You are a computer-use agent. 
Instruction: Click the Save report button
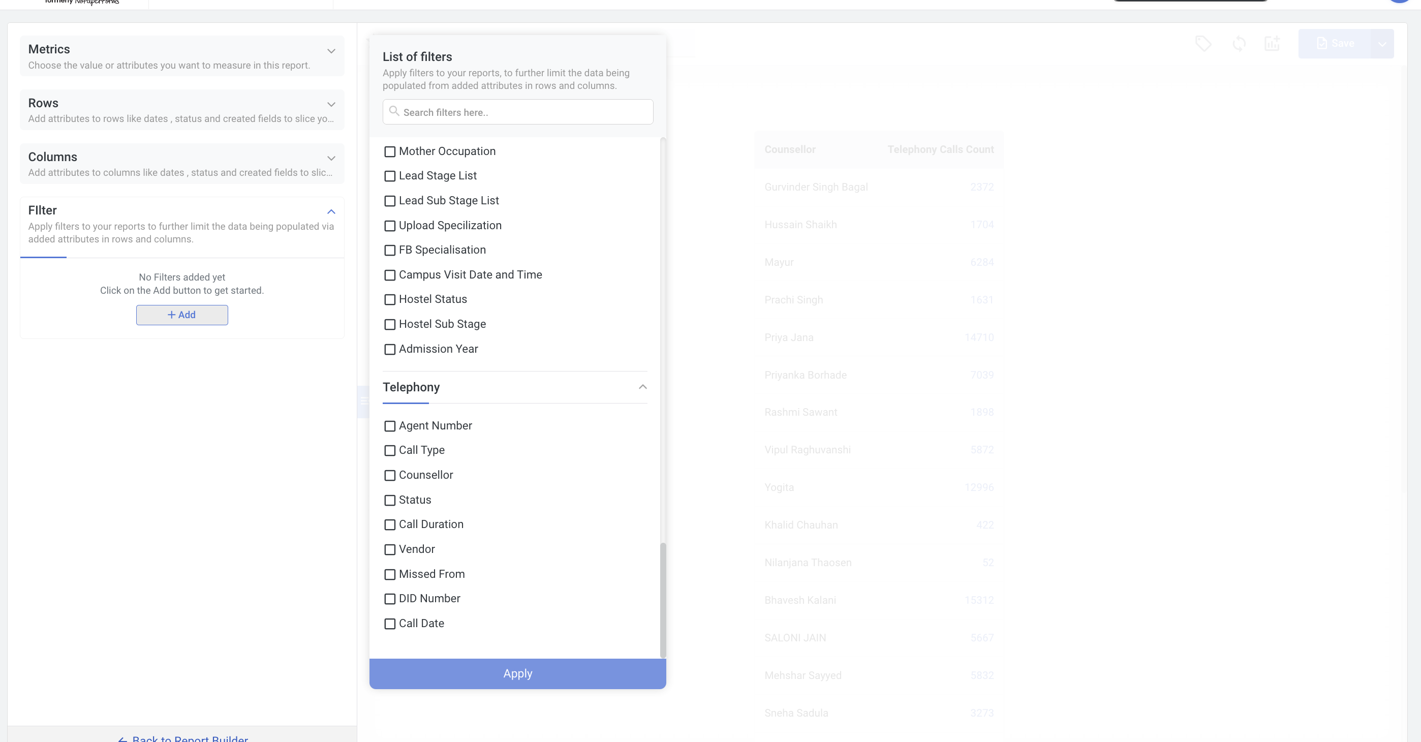pyautogui.click(x=1335, y=44)
